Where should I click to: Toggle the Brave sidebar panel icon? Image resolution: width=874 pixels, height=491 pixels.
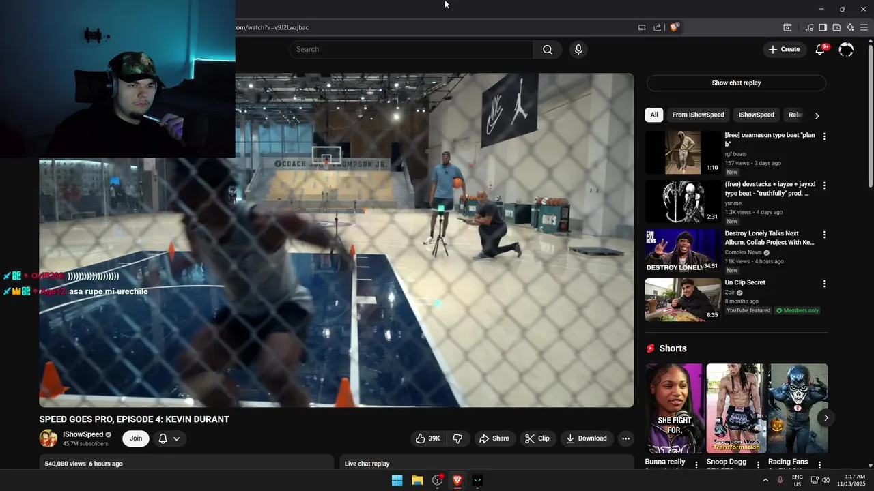click(x=823, y=27)
